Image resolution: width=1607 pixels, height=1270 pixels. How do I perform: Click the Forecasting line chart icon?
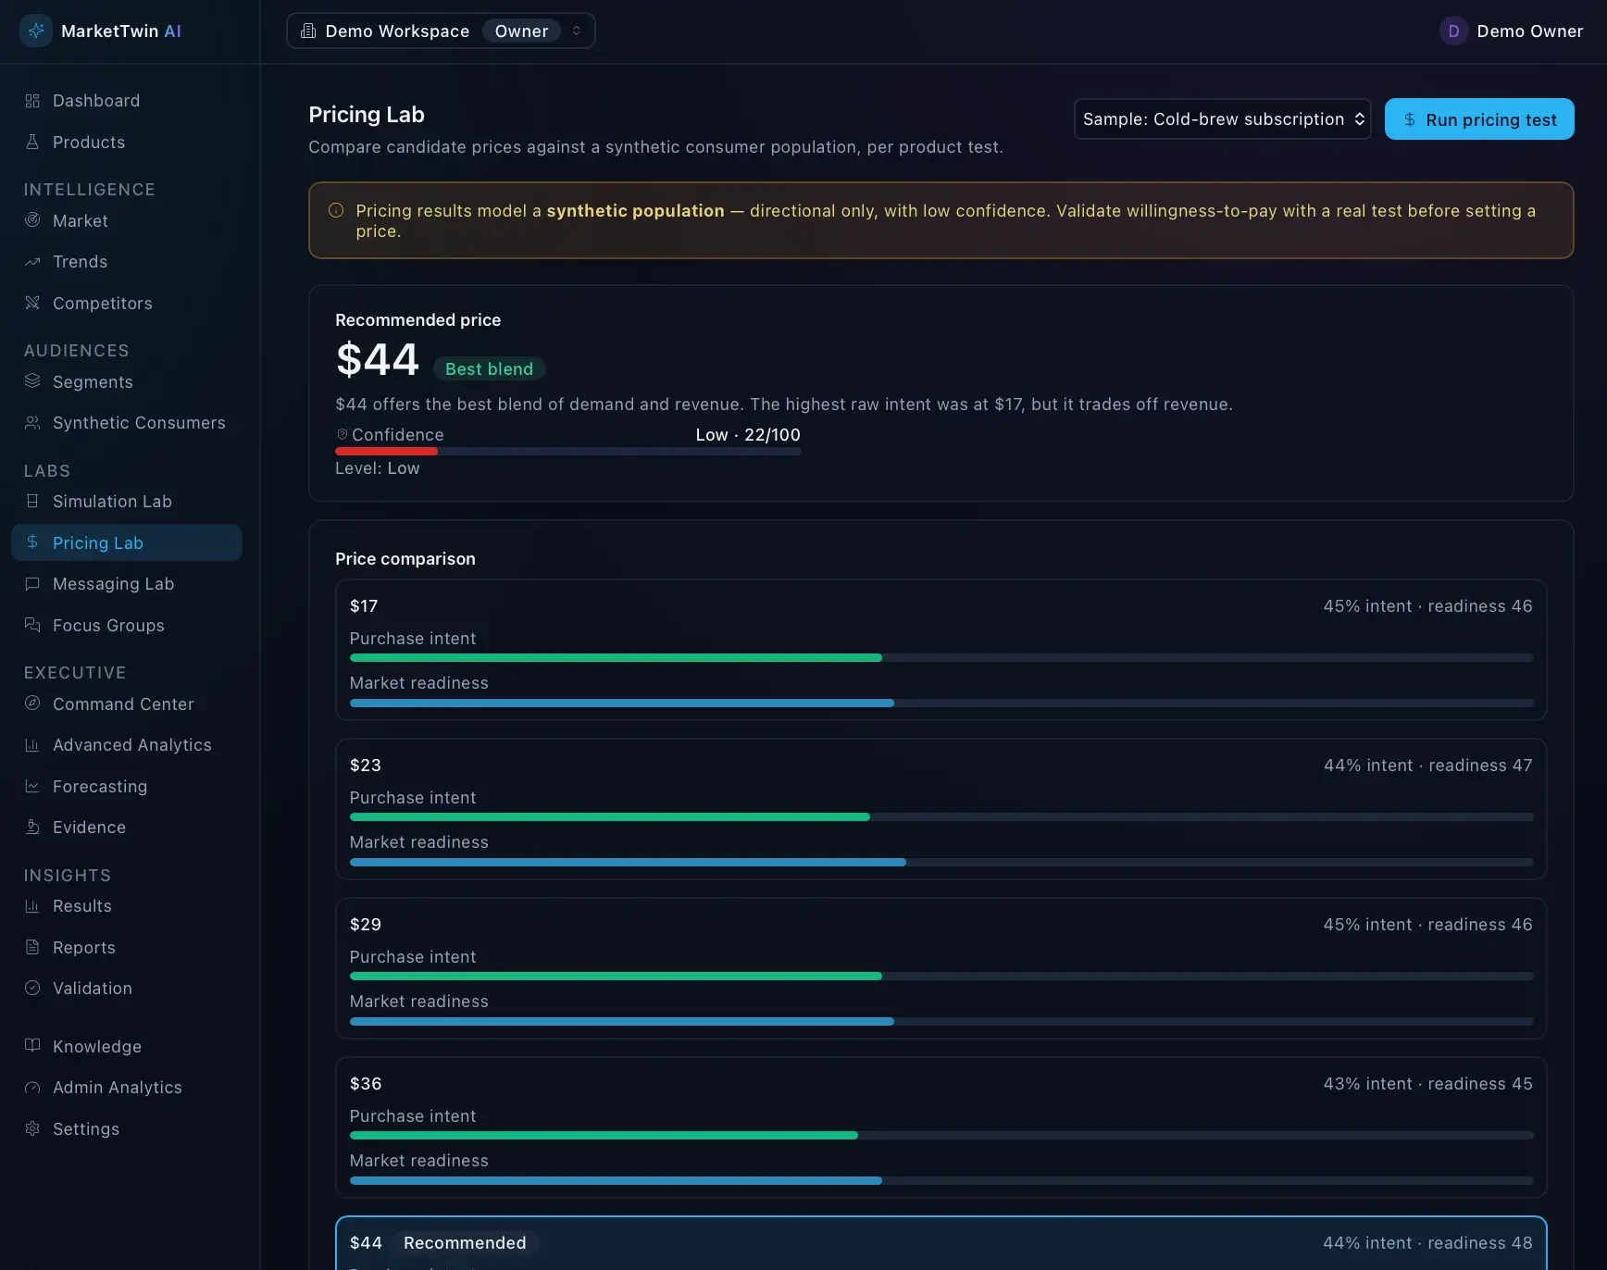pos(32,786)
